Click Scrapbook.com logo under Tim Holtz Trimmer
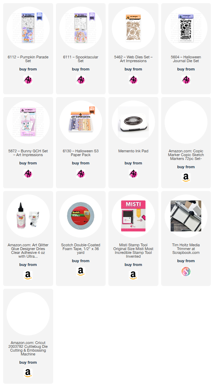The image size is (214, 391). tap(186, 271)
